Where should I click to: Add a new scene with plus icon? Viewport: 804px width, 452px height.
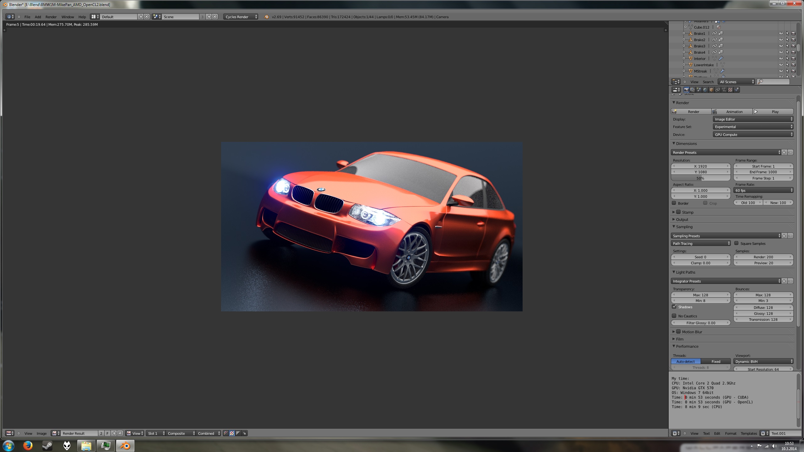click(209, 17)
